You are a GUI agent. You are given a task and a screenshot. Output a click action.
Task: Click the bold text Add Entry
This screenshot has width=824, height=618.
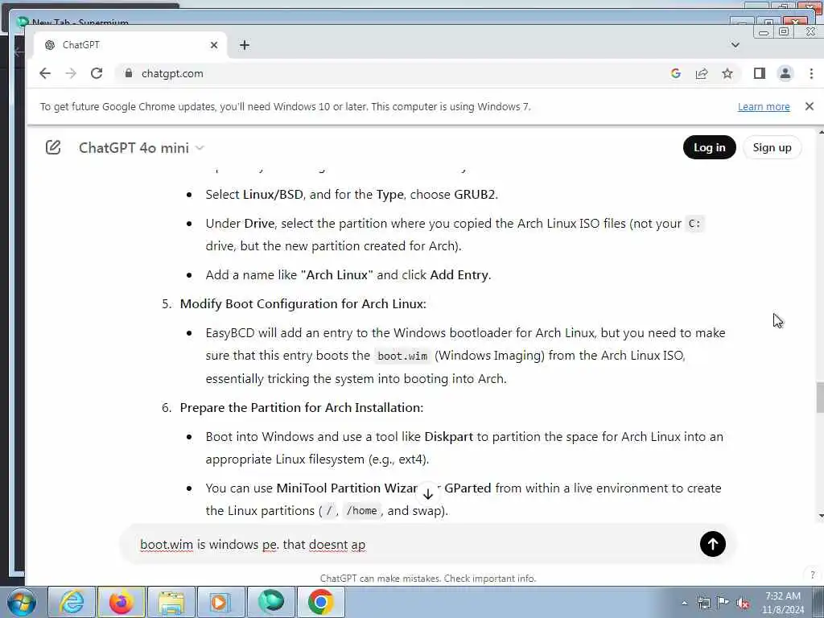[x=459, y=275]
